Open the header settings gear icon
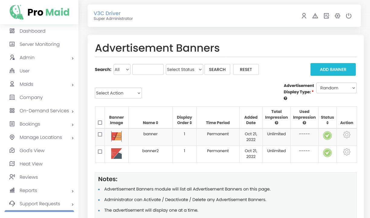The image size is (370, 218). (337, 16)
